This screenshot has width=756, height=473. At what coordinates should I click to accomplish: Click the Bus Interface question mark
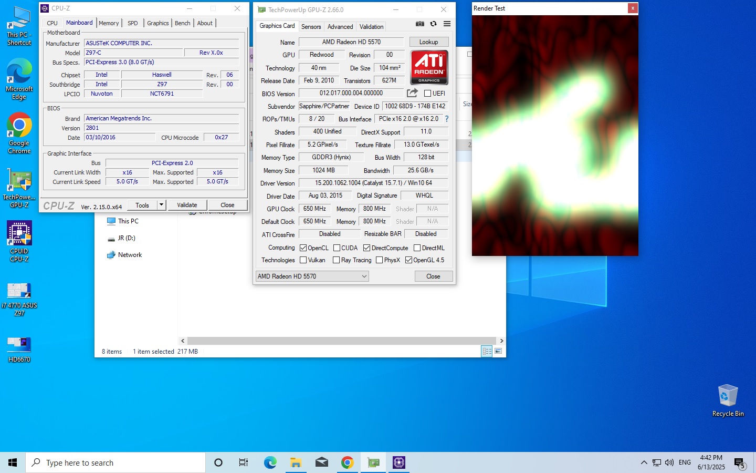(x=447, y=119)
